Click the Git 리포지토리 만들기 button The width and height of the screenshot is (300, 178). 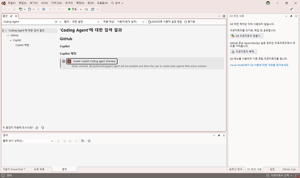(x=247, y=36)
